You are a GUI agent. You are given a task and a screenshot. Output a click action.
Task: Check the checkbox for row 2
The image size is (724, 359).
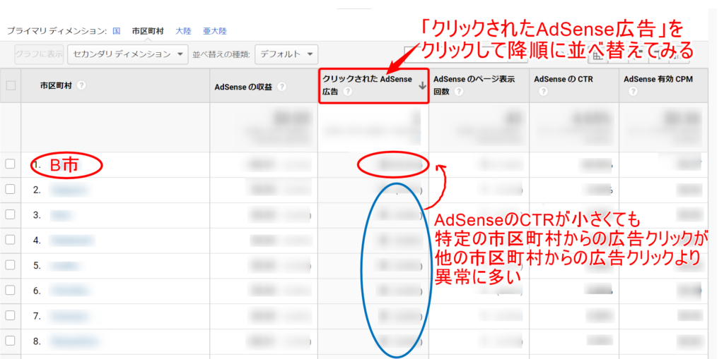pos(10,190)
